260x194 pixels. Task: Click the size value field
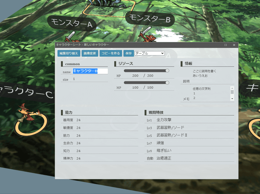click(90, 79)
